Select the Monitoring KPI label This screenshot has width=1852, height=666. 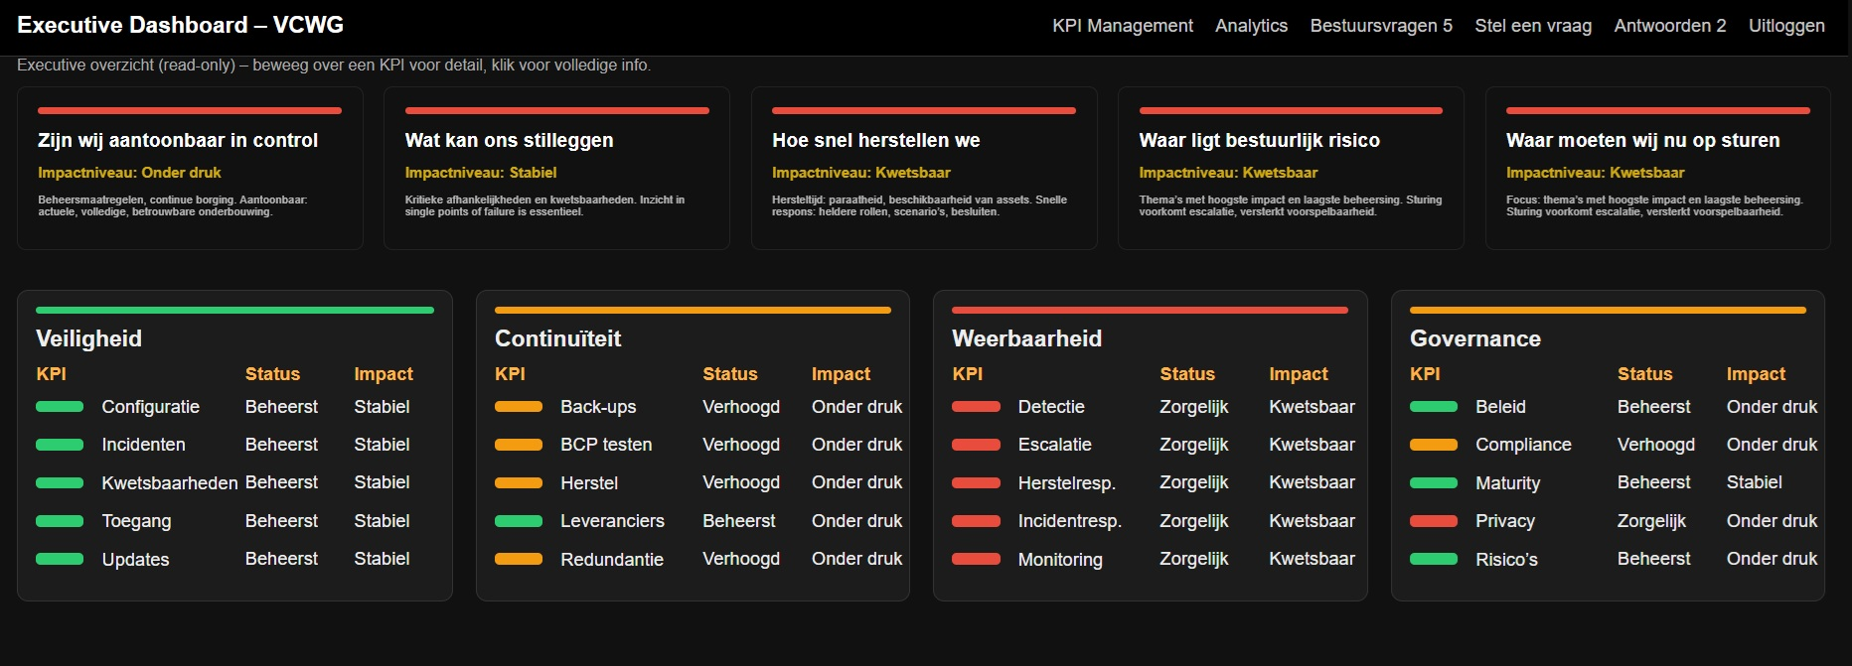1060,560
